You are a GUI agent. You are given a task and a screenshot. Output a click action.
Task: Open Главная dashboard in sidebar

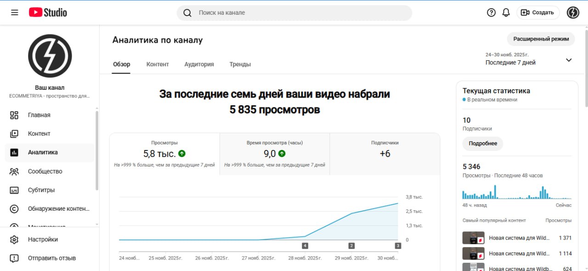coord(39,115)
